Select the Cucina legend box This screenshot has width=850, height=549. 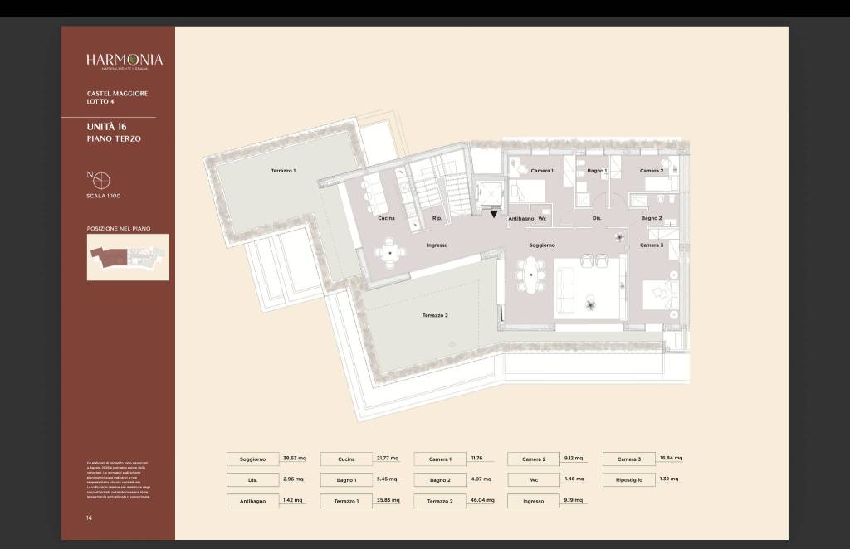346,459
